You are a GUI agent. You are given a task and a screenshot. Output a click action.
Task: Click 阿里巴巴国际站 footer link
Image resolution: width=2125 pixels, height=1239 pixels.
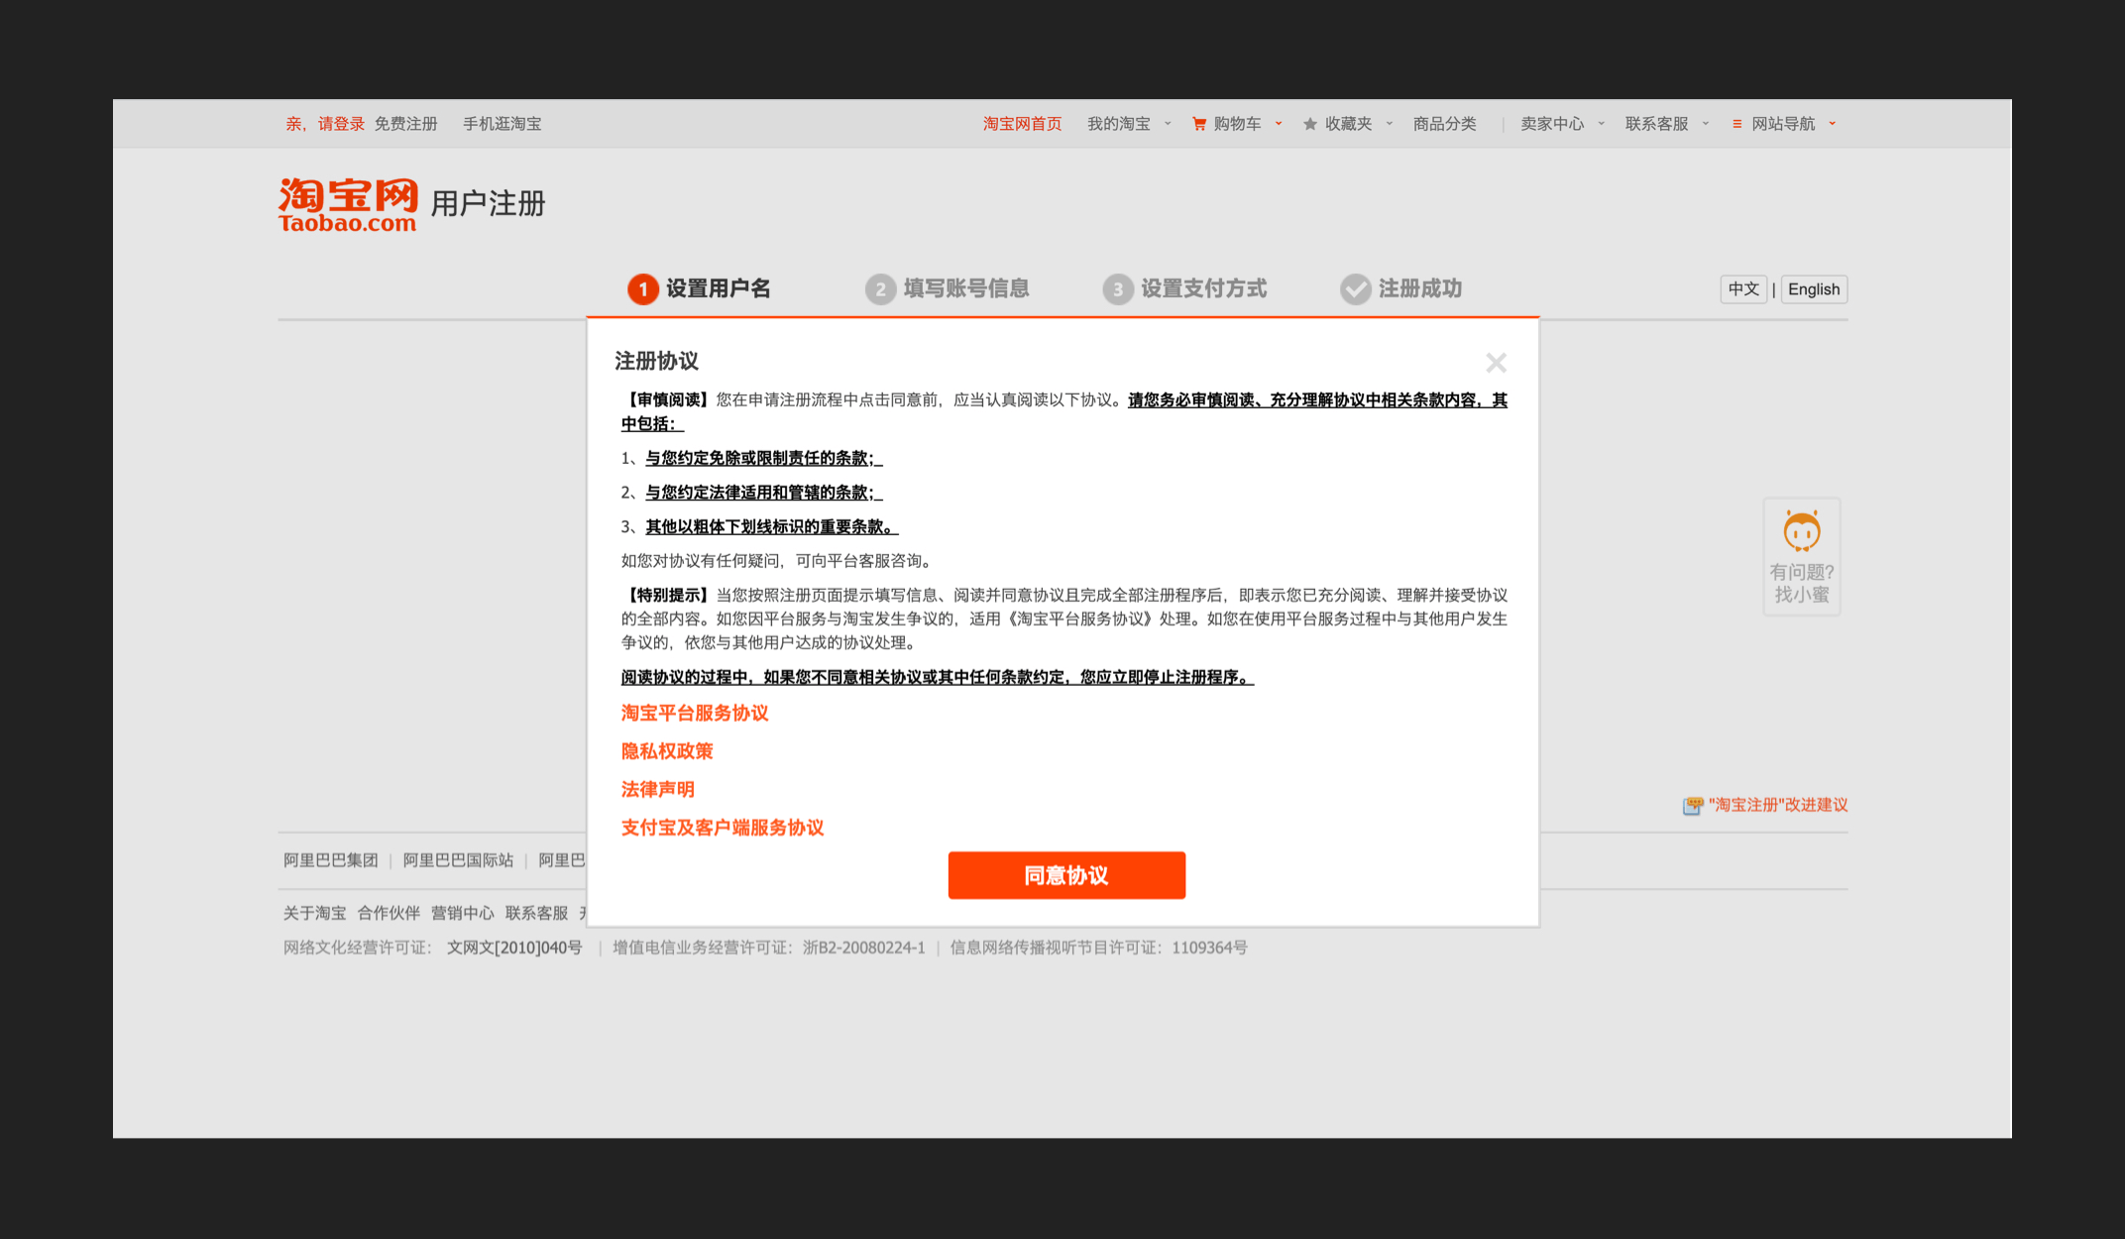458,860
